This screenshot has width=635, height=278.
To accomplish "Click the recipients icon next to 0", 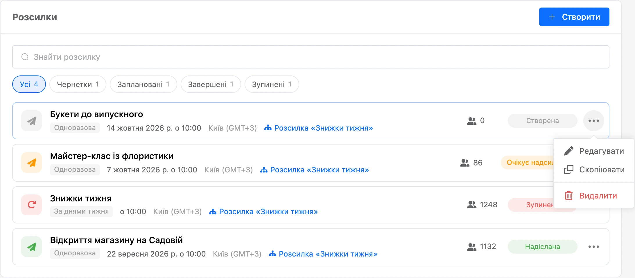I will [x=472, y=121].
